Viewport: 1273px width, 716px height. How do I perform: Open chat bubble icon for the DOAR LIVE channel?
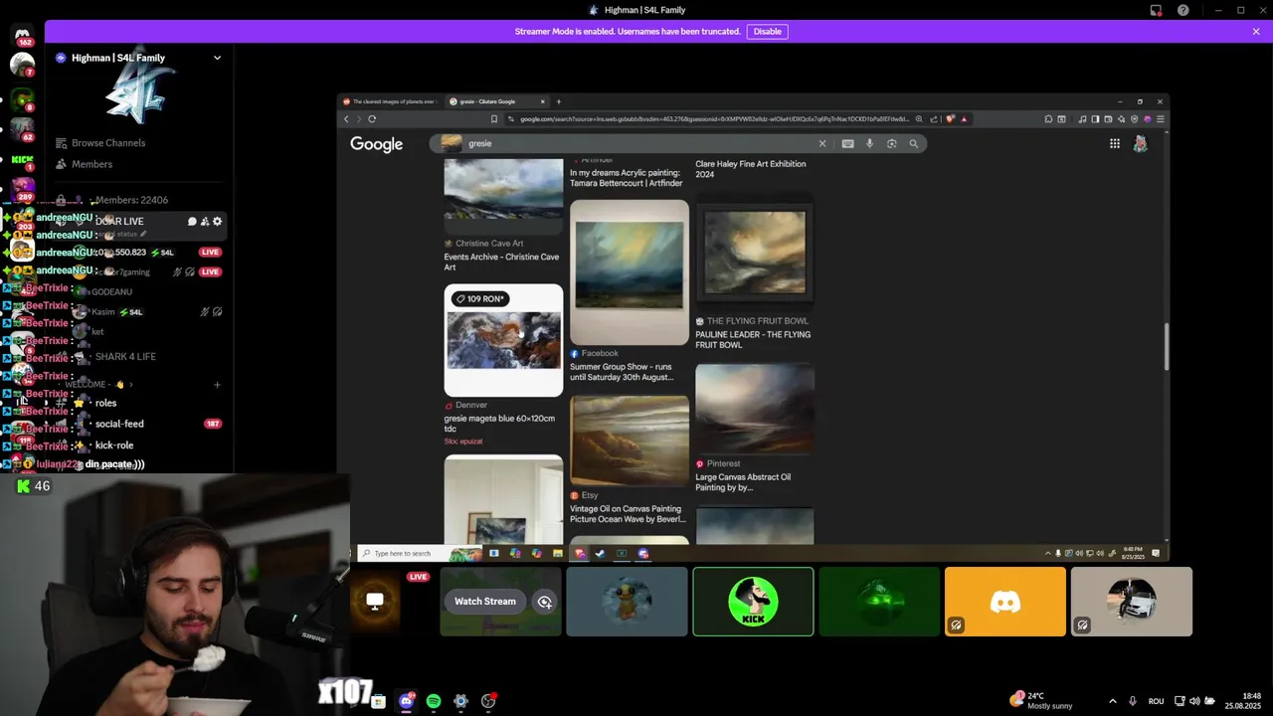pos(192,221)
